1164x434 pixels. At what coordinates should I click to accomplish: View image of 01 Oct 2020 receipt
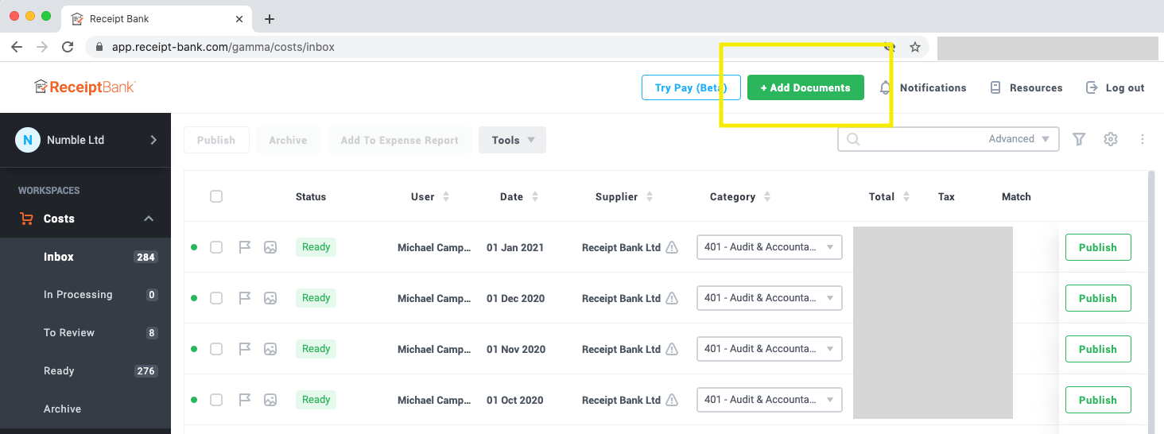pos(270,400)
